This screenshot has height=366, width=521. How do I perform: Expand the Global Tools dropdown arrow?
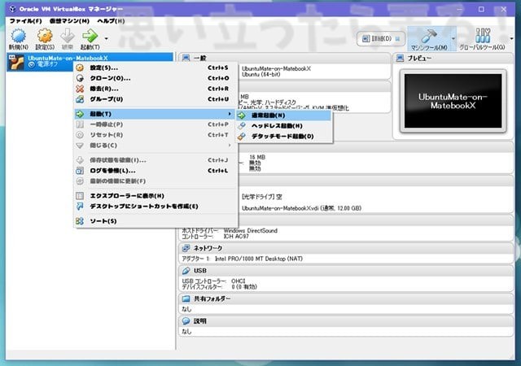(511, 39)
